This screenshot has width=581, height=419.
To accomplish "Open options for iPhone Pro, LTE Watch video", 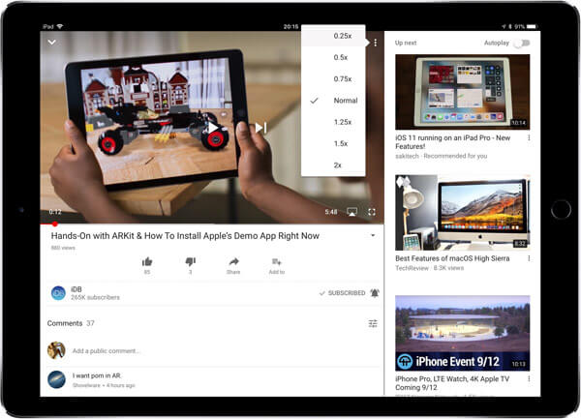I will pyautogui.click(x=529, y=379).
